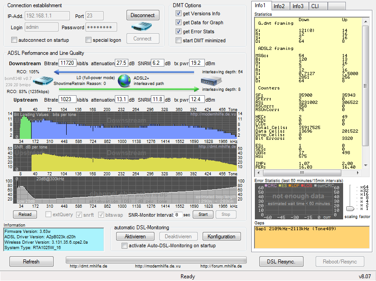
Task: Select the blank tab after CLI
Action: pyautogui.click(x=336, y=6)
